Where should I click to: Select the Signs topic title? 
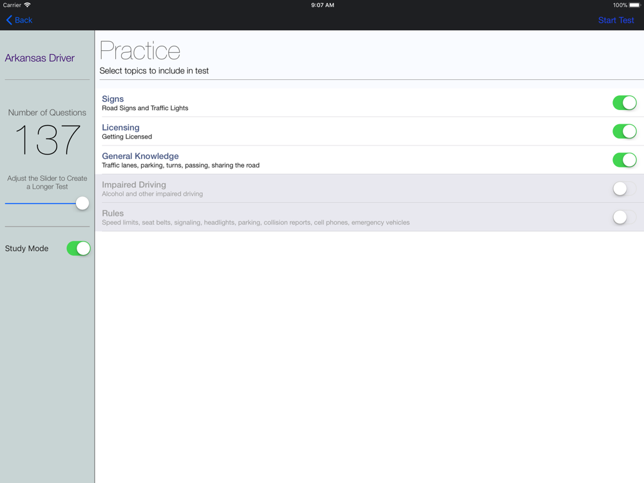pyautogui.click(x=113, y=99)
